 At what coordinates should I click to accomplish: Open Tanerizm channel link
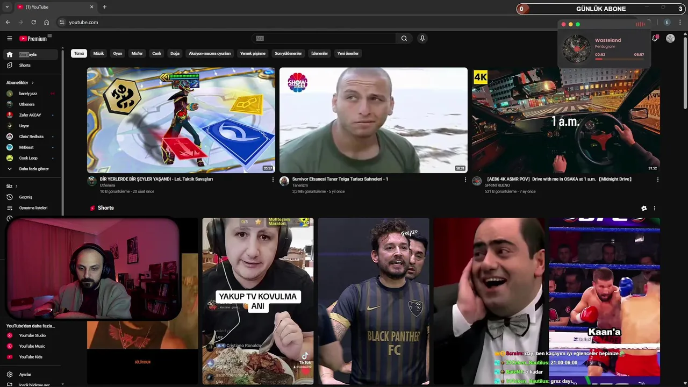300,185
